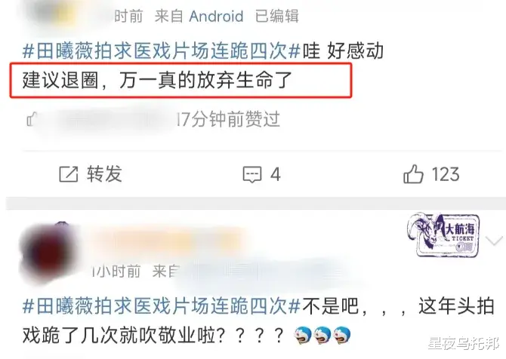506x359 pixels.
Task: Like the first post with thumbs-up icon
Action: 413,173
